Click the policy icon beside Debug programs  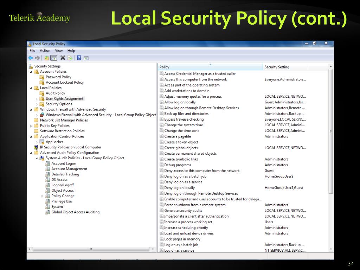pyautogui.click(x=161, y=165)
